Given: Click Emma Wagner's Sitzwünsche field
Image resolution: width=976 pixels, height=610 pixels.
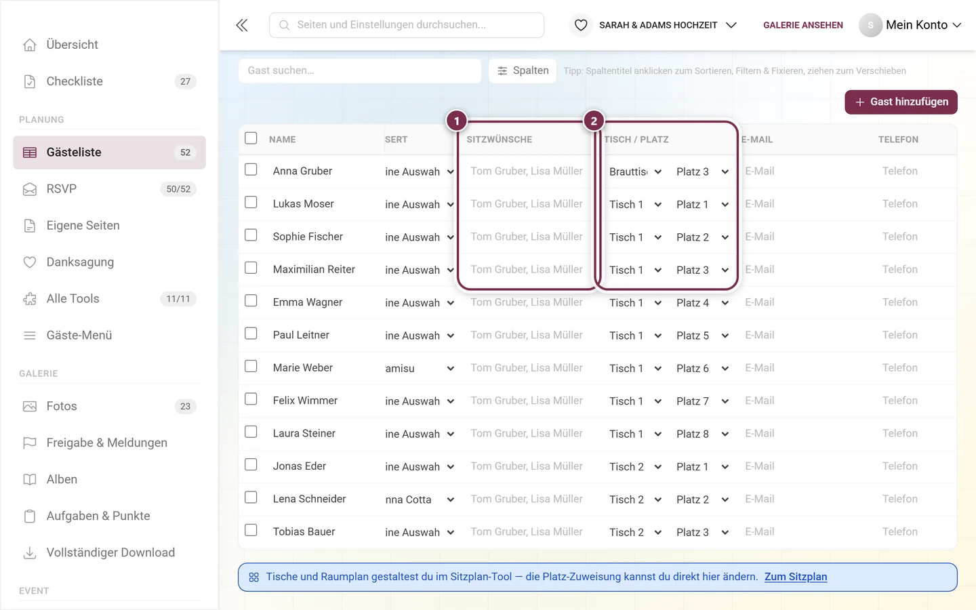Looking at the screenshot, I should 527,302.
